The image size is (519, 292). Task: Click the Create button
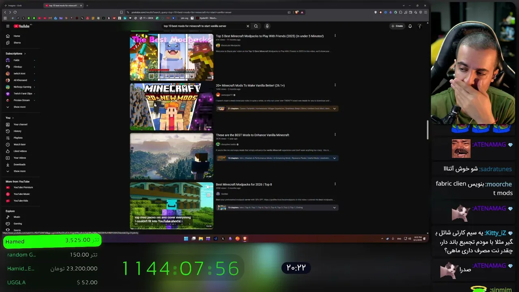tap(397, 26)
